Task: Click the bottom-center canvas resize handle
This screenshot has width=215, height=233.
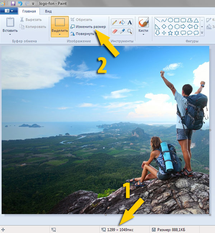Action: pos(105,215)
